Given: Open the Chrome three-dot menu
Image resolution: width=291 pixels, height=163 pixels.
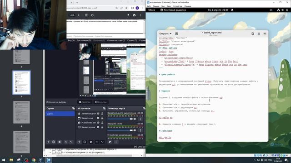Looking at the screenshot, I should (142, 8).
